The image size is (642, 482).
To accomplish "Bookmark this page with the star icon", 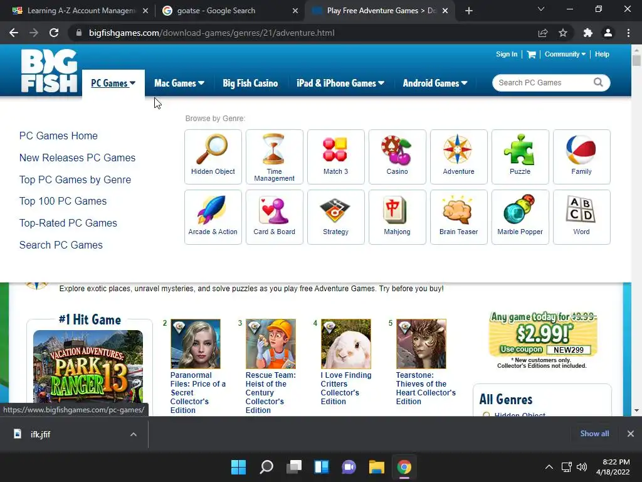I will click(x=563, y=33).
